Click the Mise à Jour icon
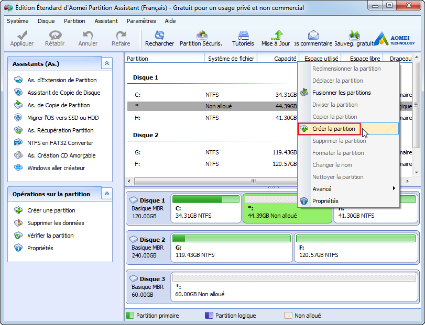The width and height of the screenshot is (425, 325). point(277,35)
